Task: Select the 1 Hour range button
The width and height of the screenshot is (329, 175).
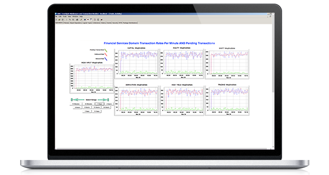Action: coord(100,104)
